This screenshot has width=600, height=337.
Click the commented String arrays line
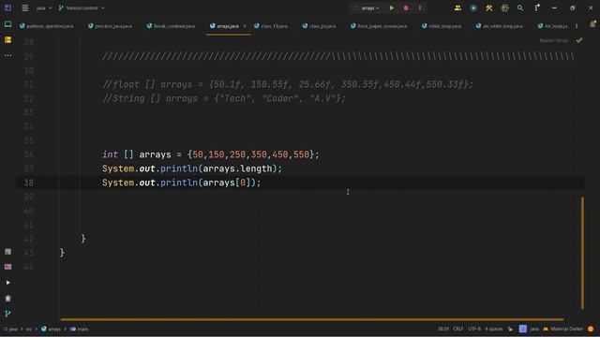tap(224, 98)
